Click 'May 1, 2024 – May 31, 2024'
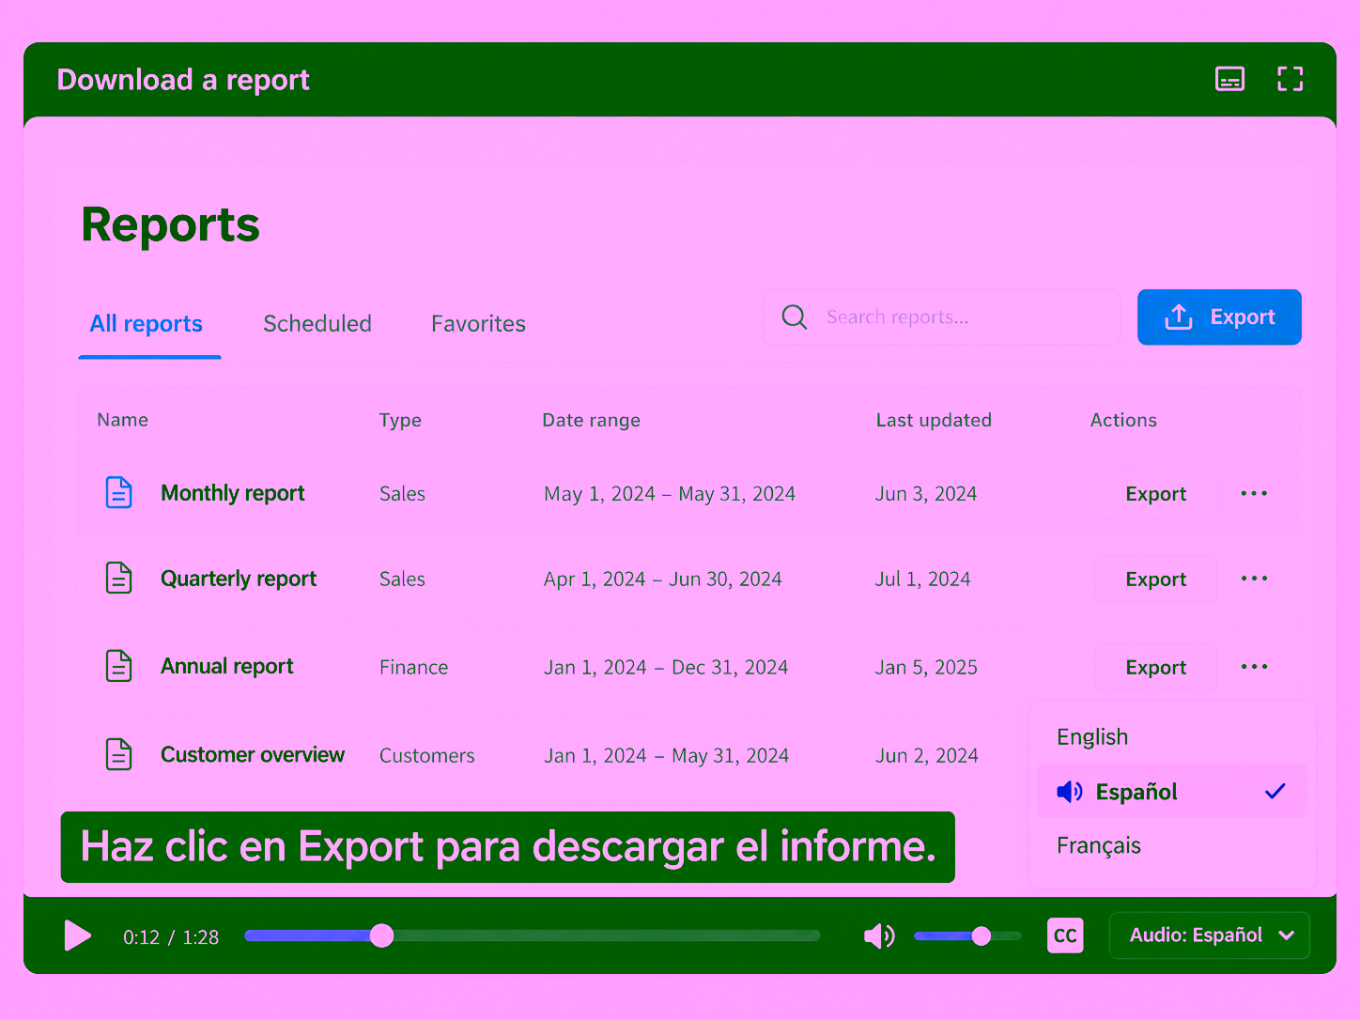Viewport: 1360px width, 1020px height. click(x=670, y=494)
